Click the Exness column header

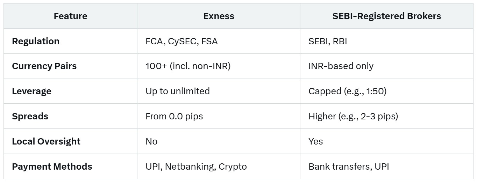coord(219,16)
